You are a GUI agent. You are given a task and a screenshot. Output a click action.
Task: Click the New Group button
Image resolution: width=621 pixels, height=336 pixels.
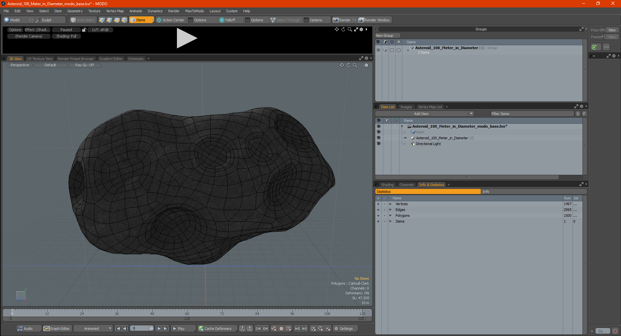(x=387, y=36)
